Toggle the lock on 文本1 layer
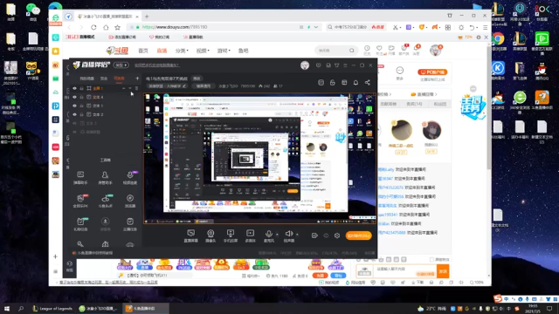559x314 pixels. 81,106
